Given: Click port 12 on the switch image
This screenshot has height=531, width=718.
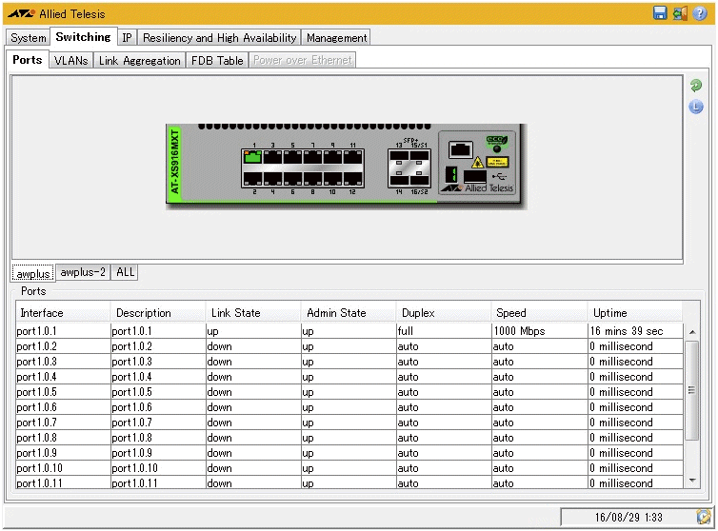Looking at the screenshot, I should pos(353,177).
